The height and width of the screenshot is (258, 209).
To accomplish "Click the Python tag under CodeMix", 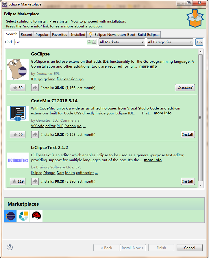I will 70,126.
